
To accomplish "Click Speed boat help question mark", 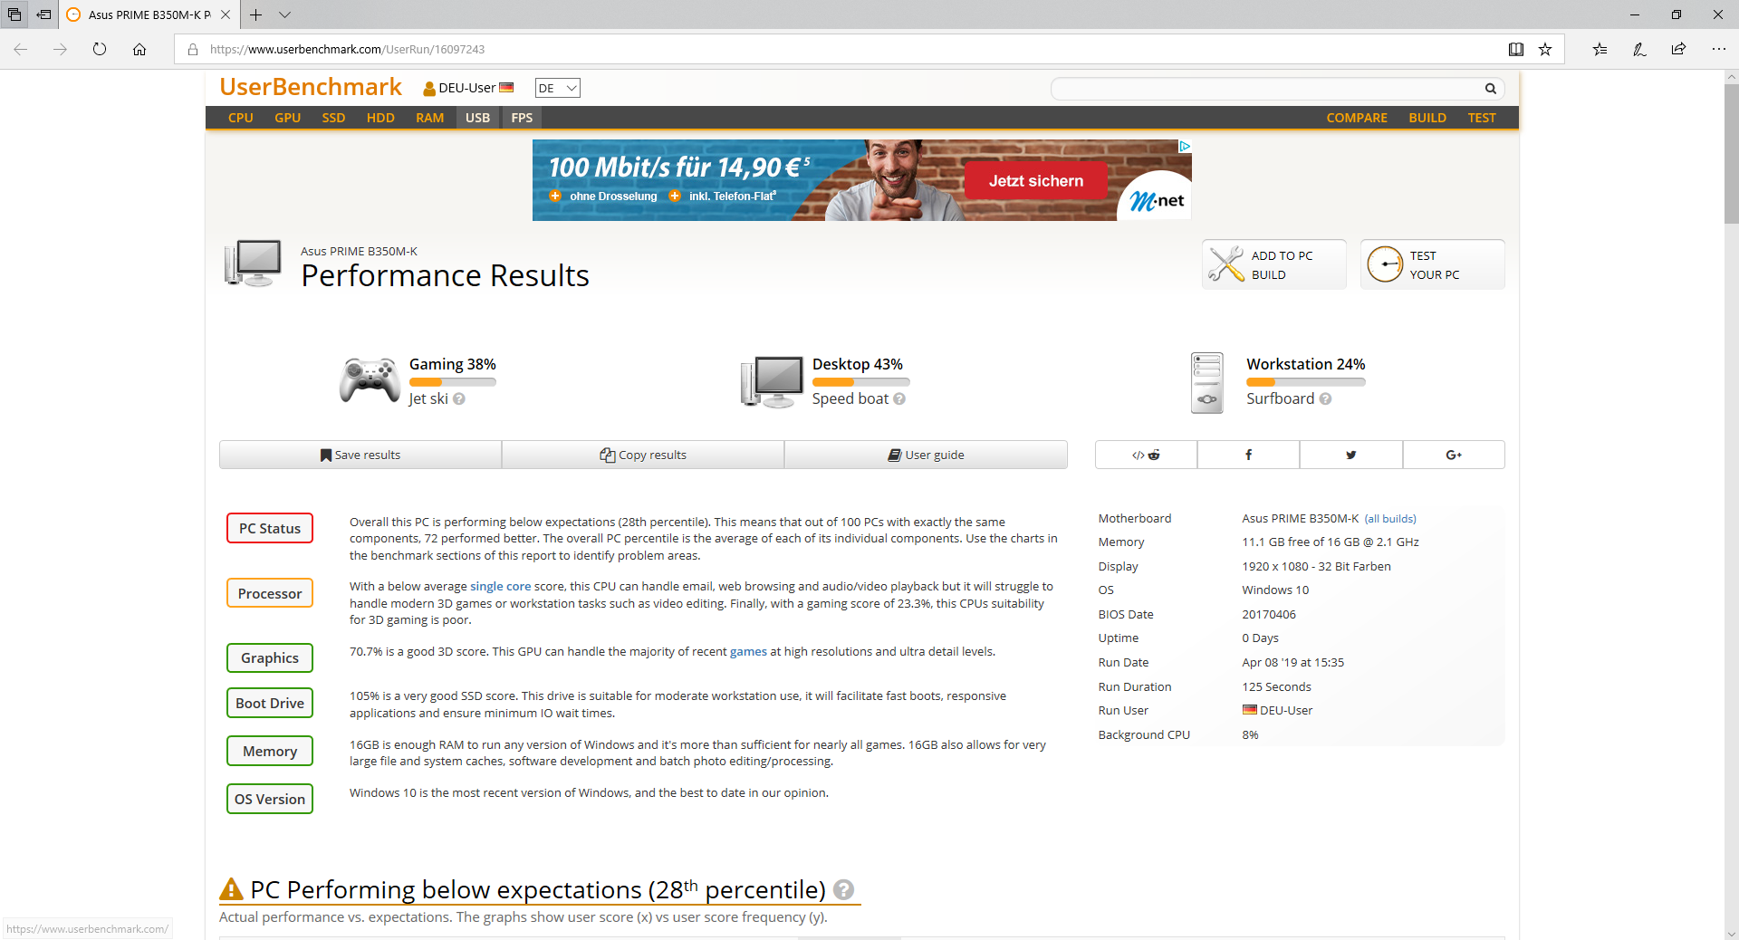I will [x=899, y=398].
